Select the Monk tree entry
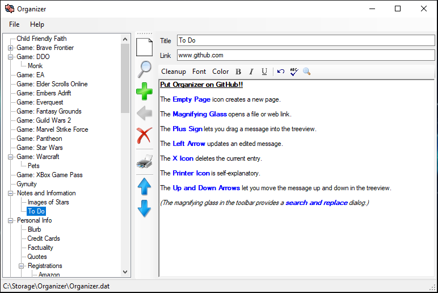438x293 pixels. [35, 66]
